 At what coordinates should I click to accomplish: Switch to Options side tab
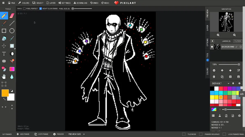[207, 42]
